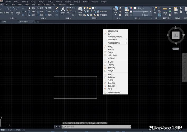
Task: Toggle the layer on/off lightbulb icon
Action: click(84, 8)
